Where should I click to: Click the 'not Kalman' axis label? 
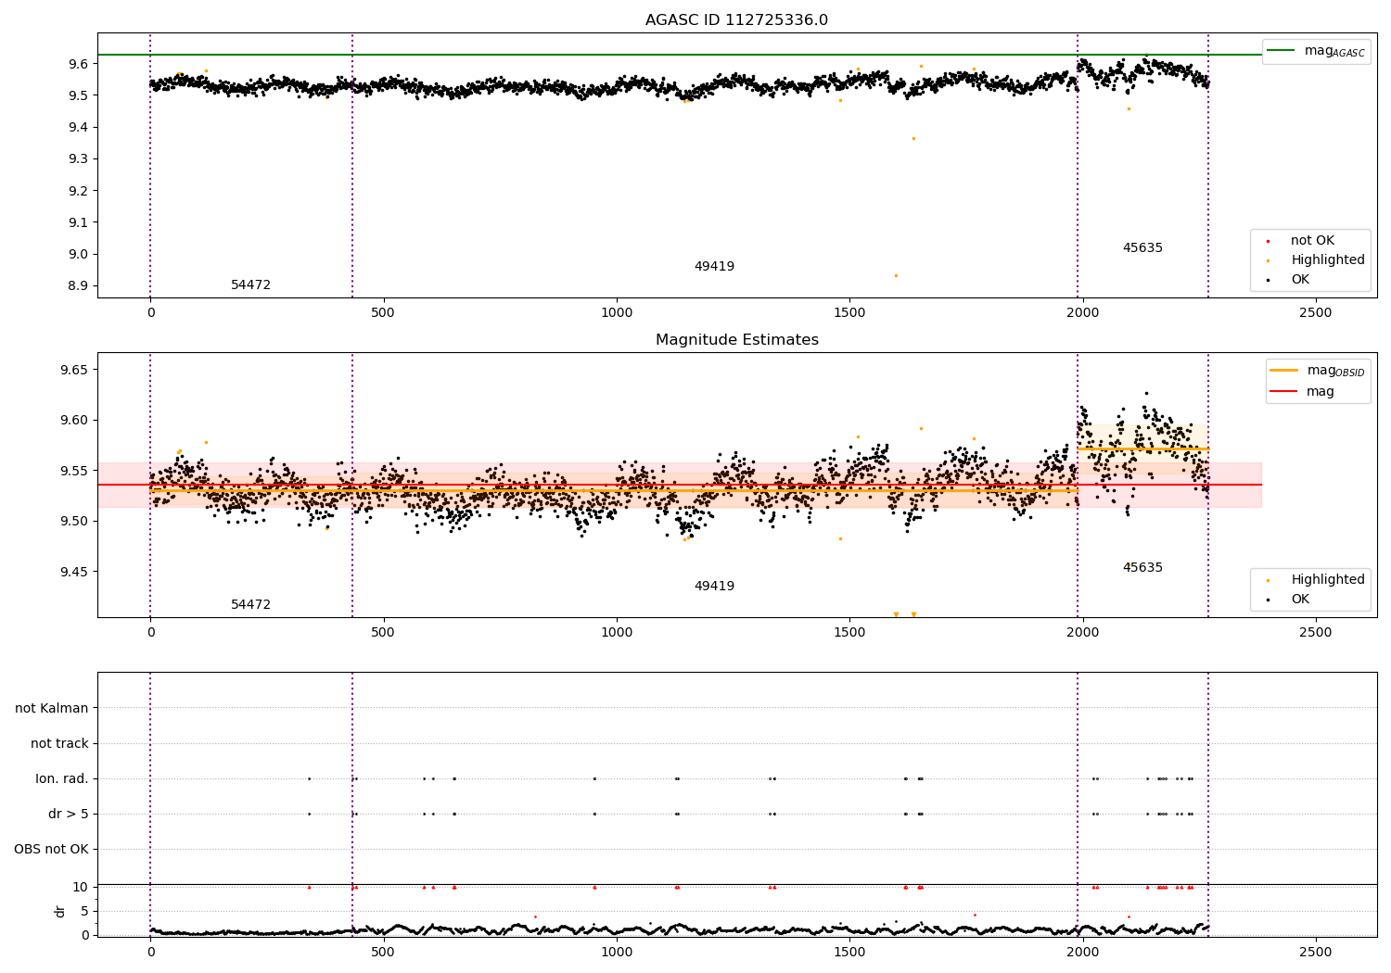coord(52,708)
